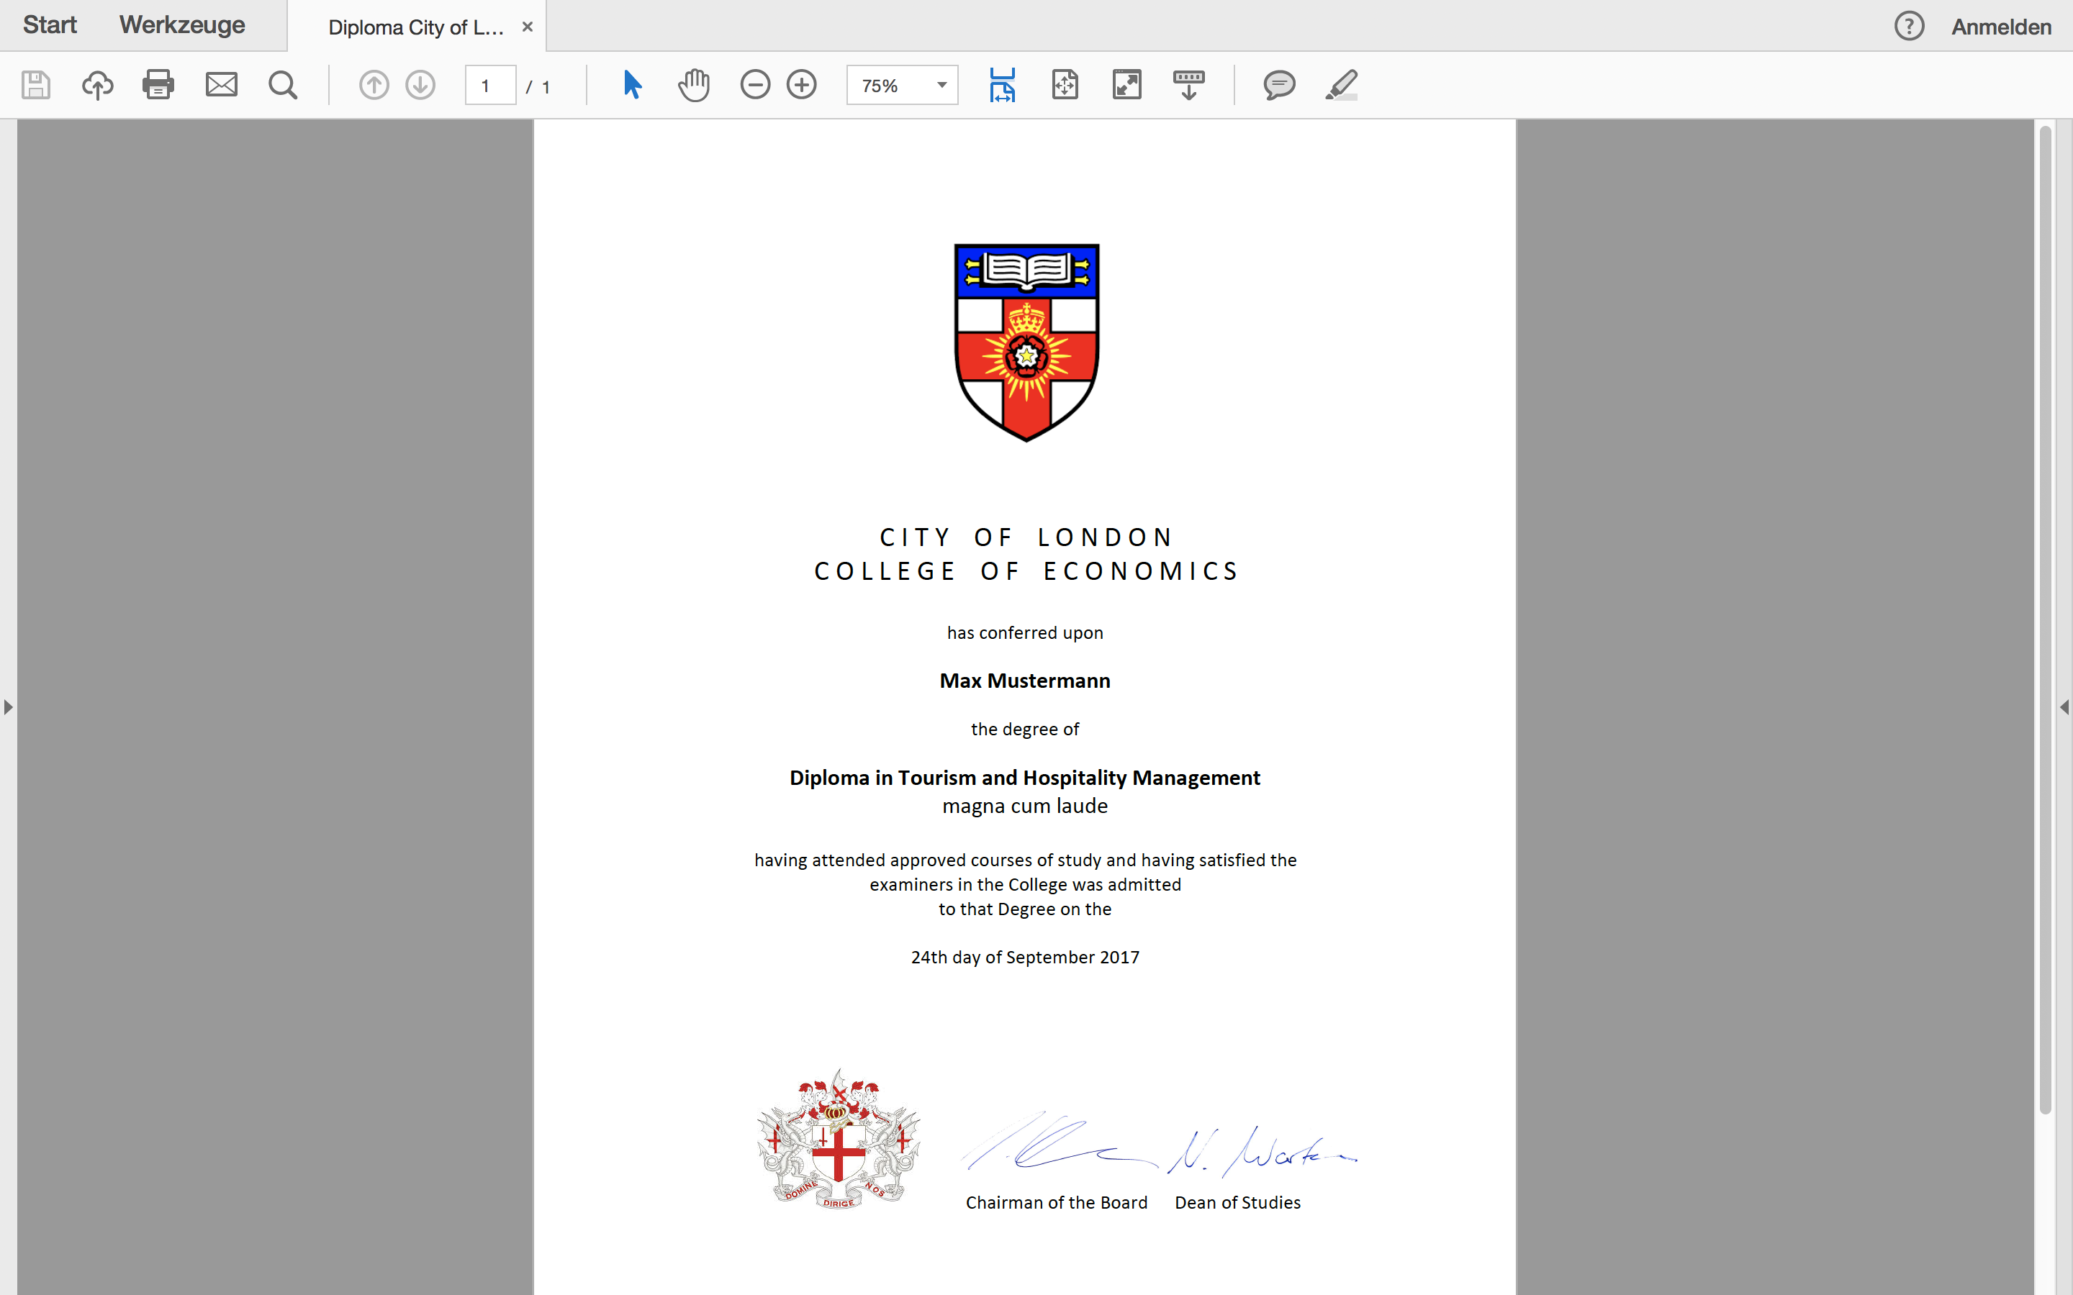Click the 'the degree of' line
Viewport: 2073px width, 1295px height.
point(1024,729)
